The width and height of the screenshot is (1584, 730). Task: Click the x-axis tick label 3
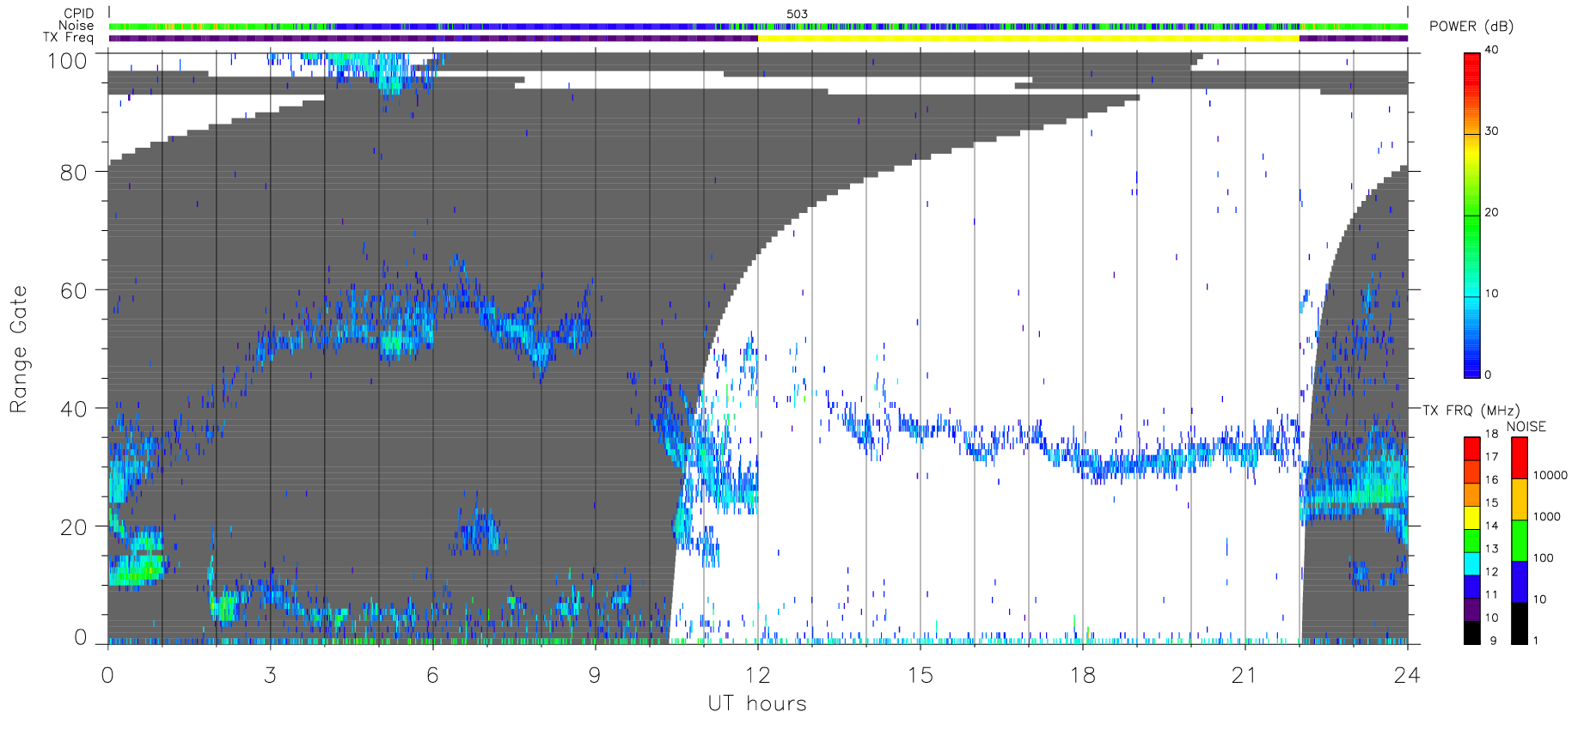[270, 675]
